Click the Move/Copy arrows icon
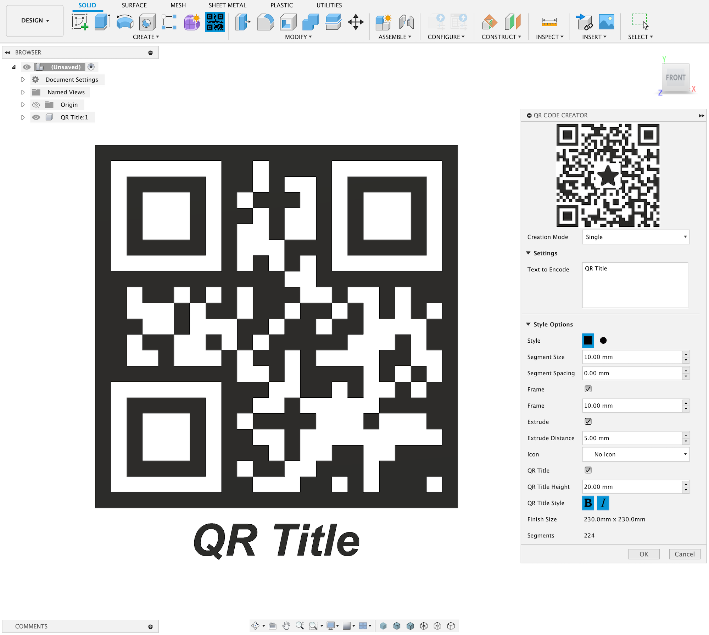This screenshot has height=635, width=709. 356,22
